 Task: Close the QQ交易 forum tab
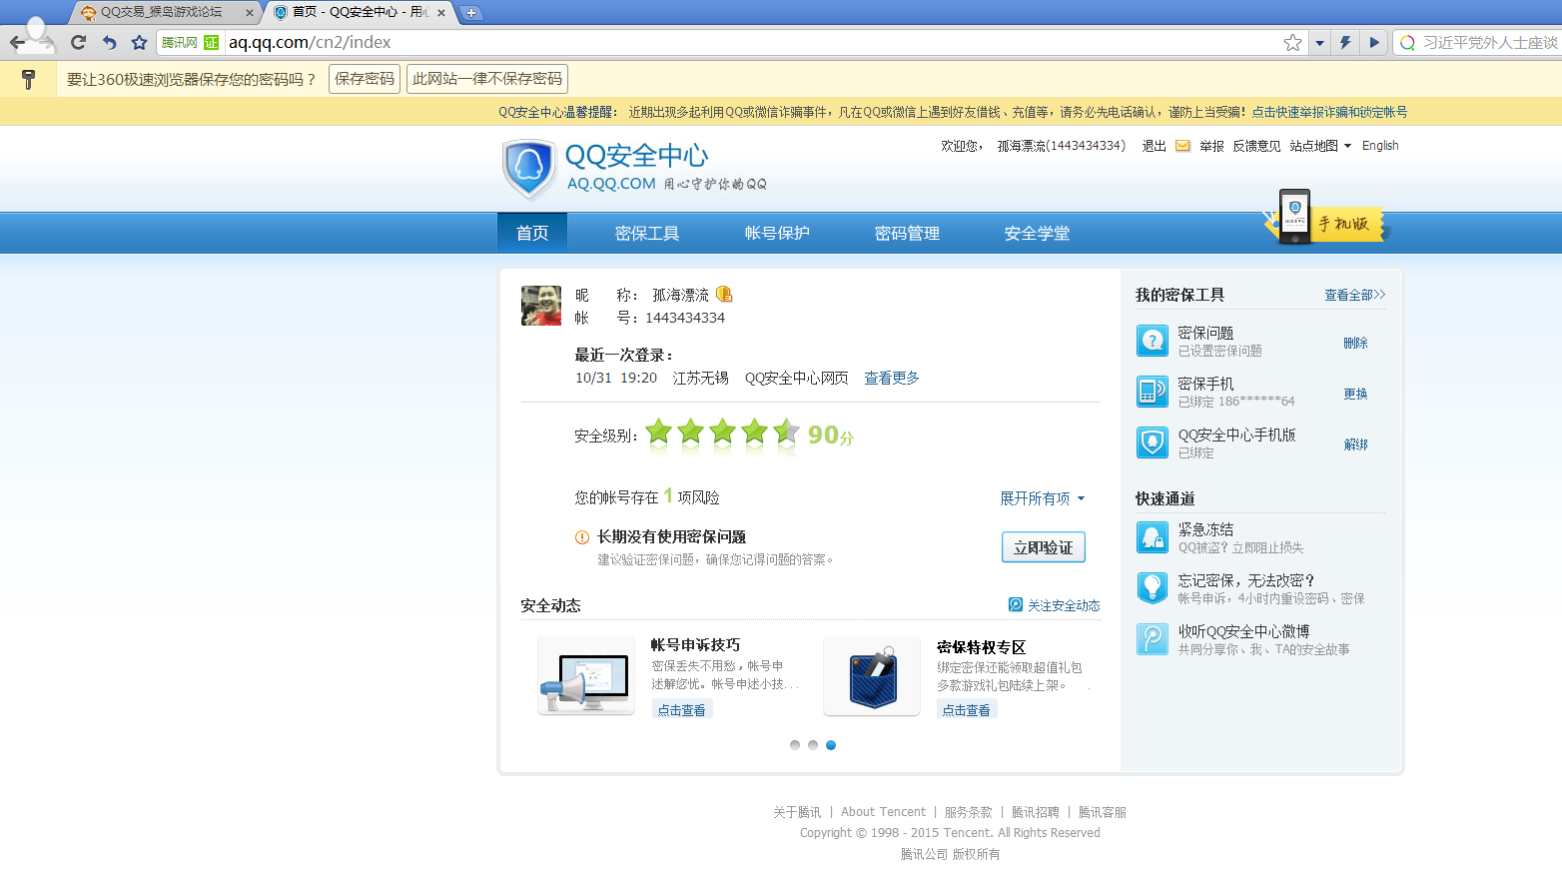pos(250,13)
